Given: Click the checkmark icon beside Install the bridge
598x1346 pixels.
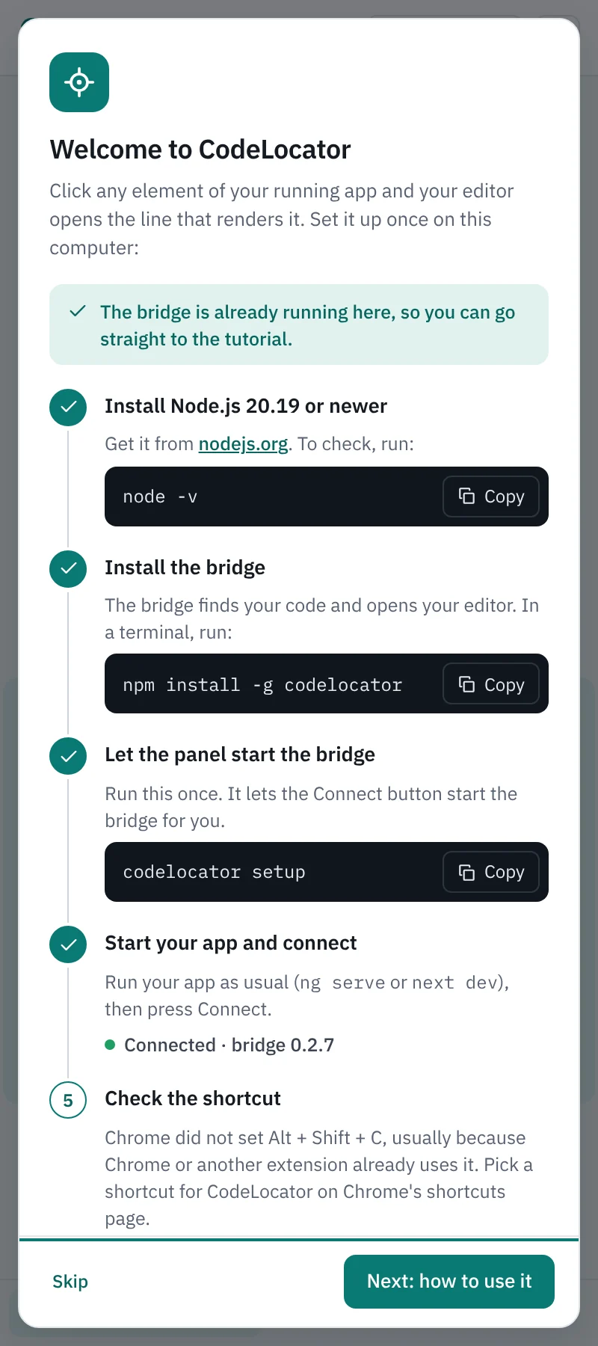Looking at the screenshot, I should point(68,568).
